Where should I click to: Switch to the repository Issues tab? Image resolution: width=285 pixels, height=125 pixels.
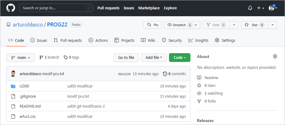click(39, 40)
